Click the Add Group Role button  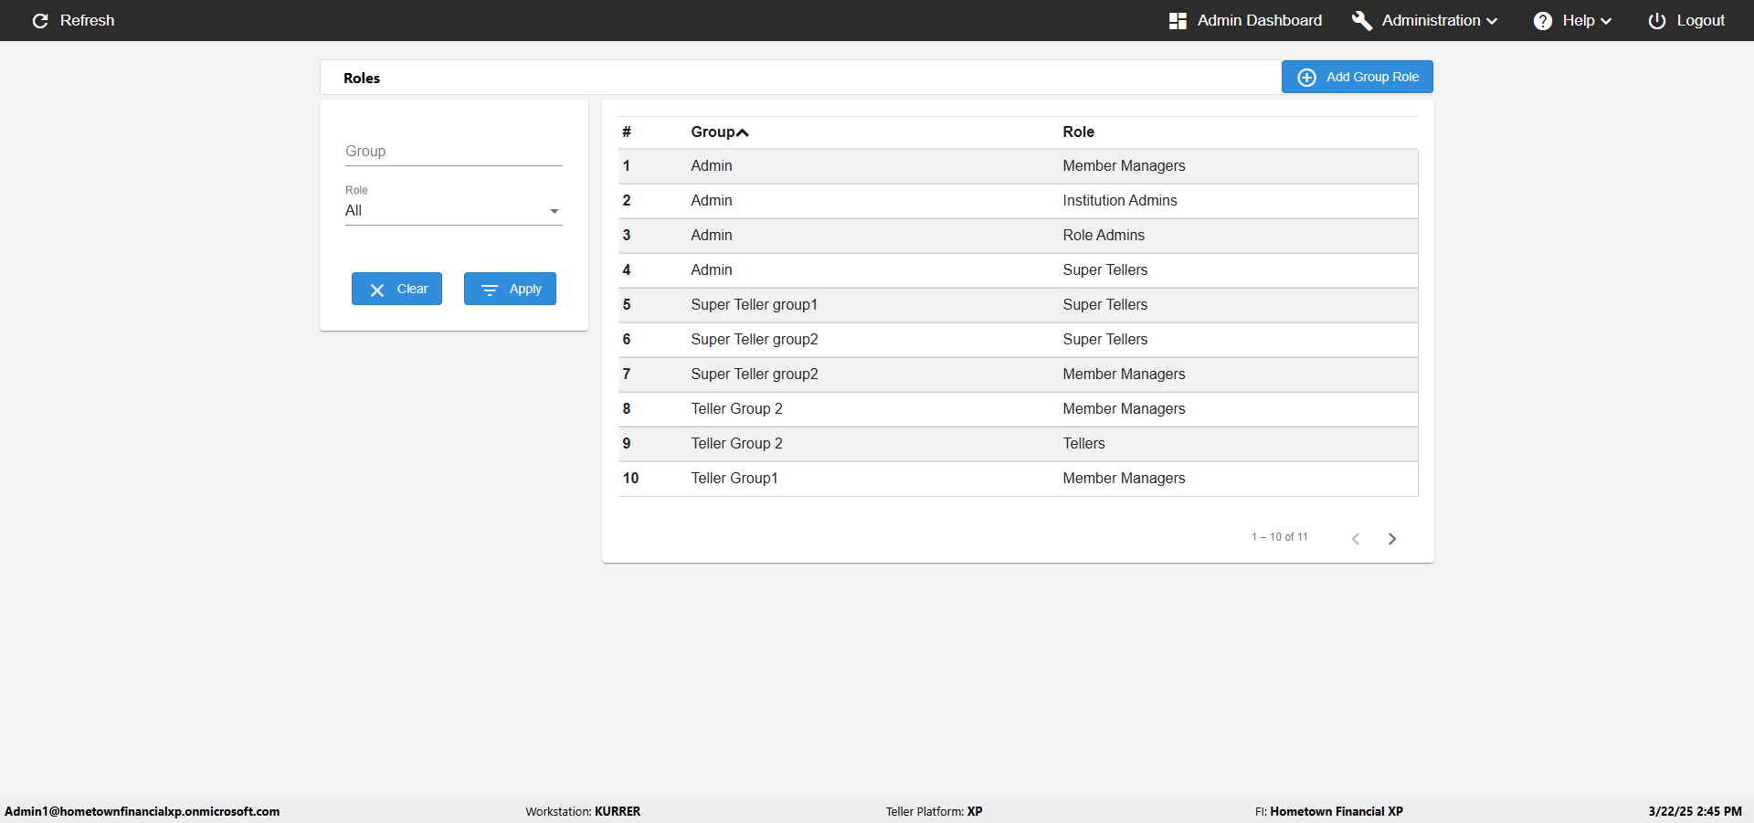[1358, 77]
